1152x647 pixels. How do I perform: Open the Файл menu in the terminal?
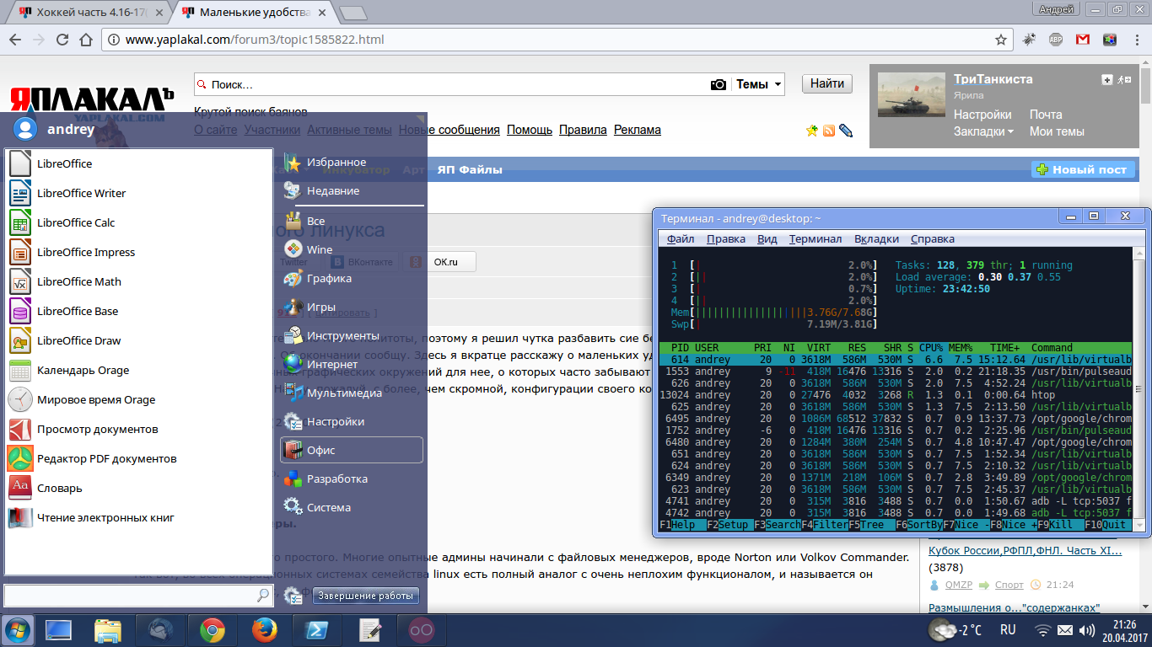tap(681, 238)
